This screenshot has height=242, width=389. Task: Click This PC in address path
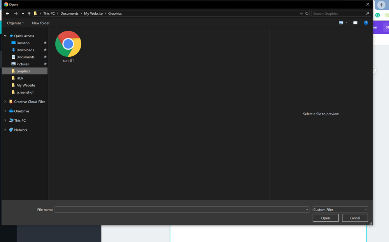(x=49, y=13)
